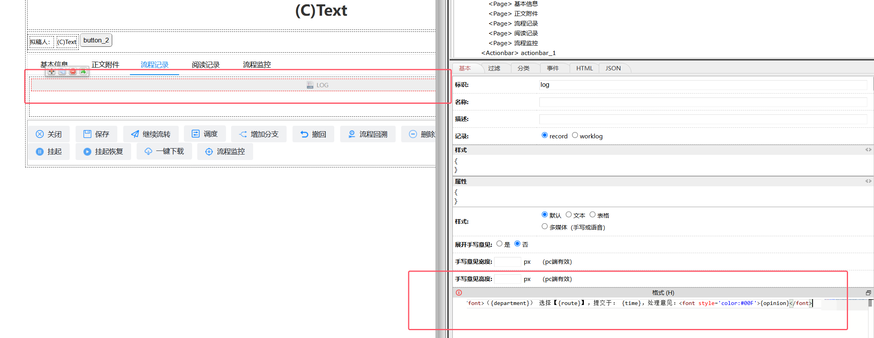This screenshot has height=338, width=874.
Task: Click the 属性 JSON braces editor area
Action: pyautogui.click(x=663, y=197)
